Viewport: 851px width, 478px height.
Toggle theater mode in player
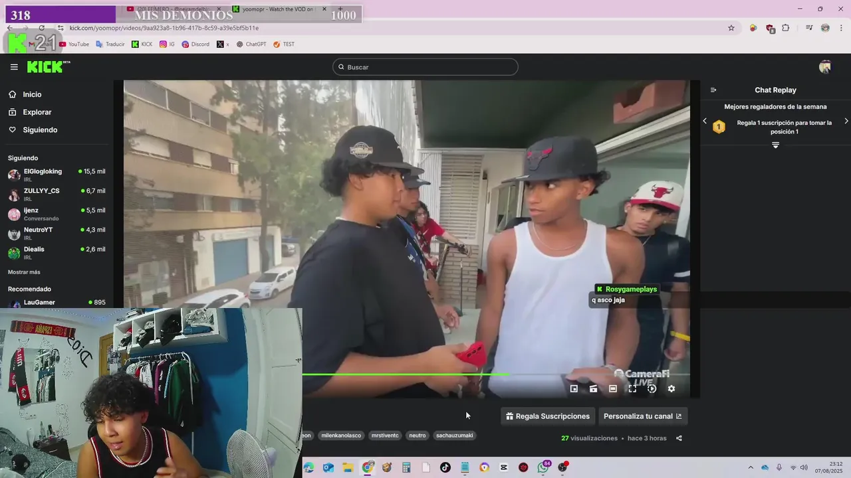point(613,389)
